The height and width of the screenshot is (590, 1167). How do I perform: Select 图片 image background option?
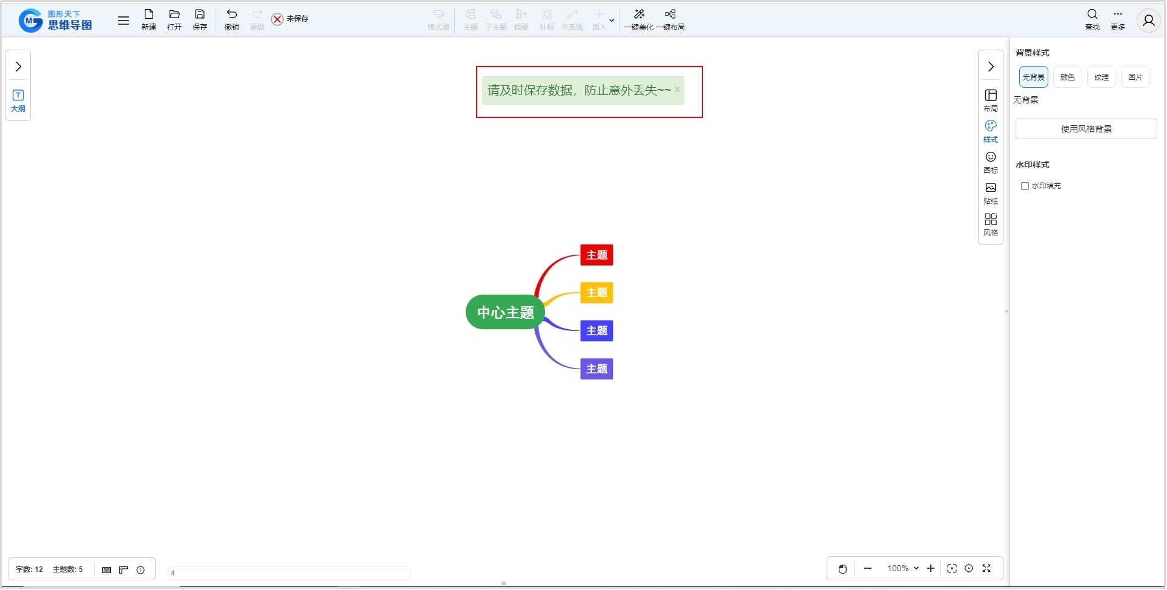1136,77
